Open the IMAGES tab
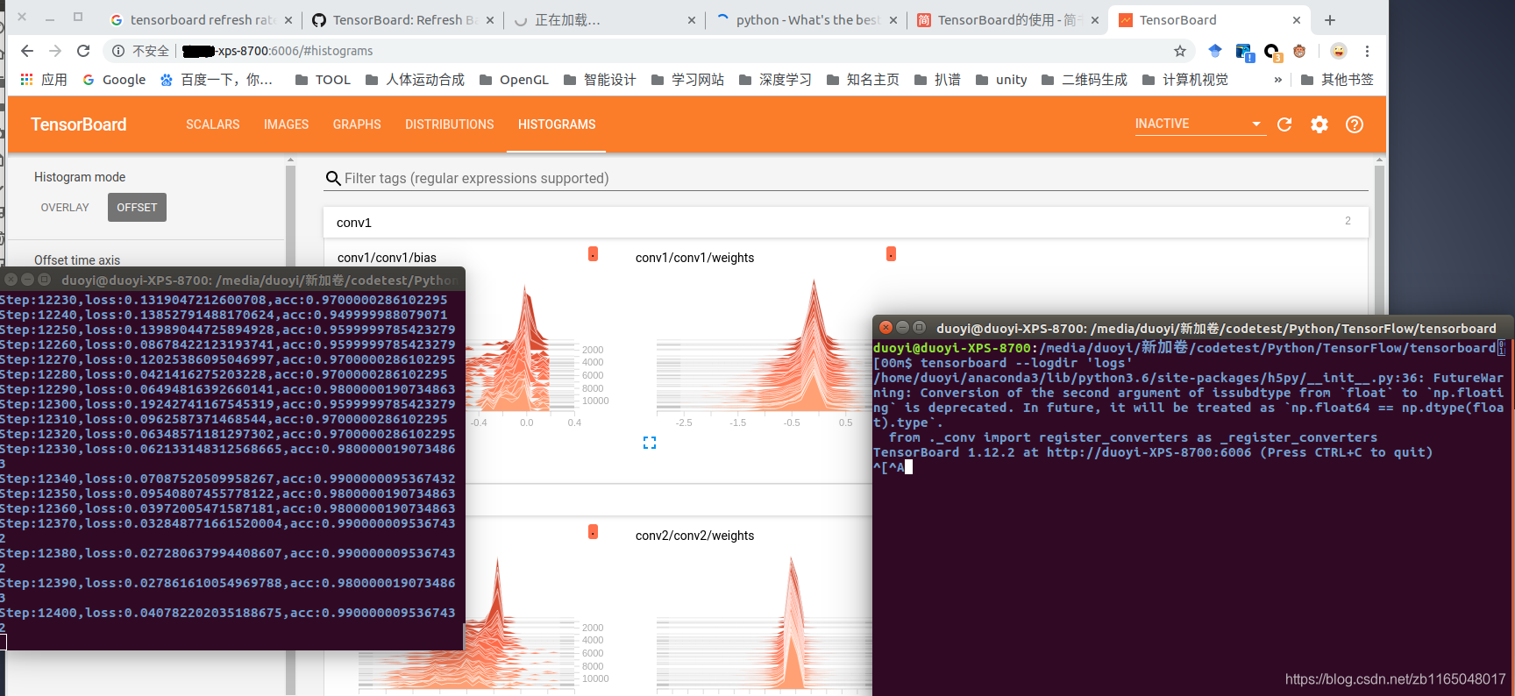1515x696 pixels. (287, 124)
